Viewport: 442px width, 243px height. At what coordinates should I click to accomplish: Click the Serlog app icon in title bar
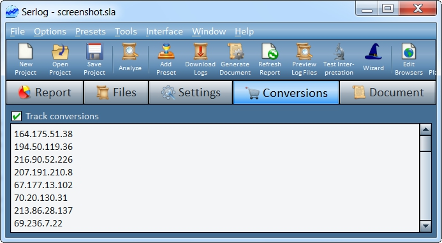coord(12,12)
